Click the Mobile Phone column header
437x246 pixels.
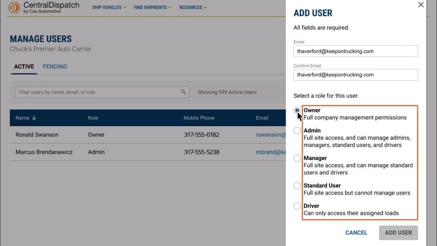click(199, 118)
